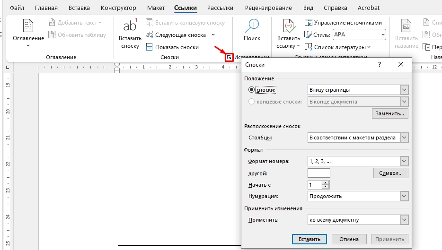Close the Сноски dialog
Image resolution: width=442 pixels, height=250 pixels.
tap(400, 64)
